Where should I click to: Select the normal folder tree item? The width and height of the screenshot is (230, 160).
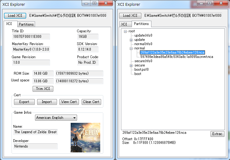pos(140,48)
